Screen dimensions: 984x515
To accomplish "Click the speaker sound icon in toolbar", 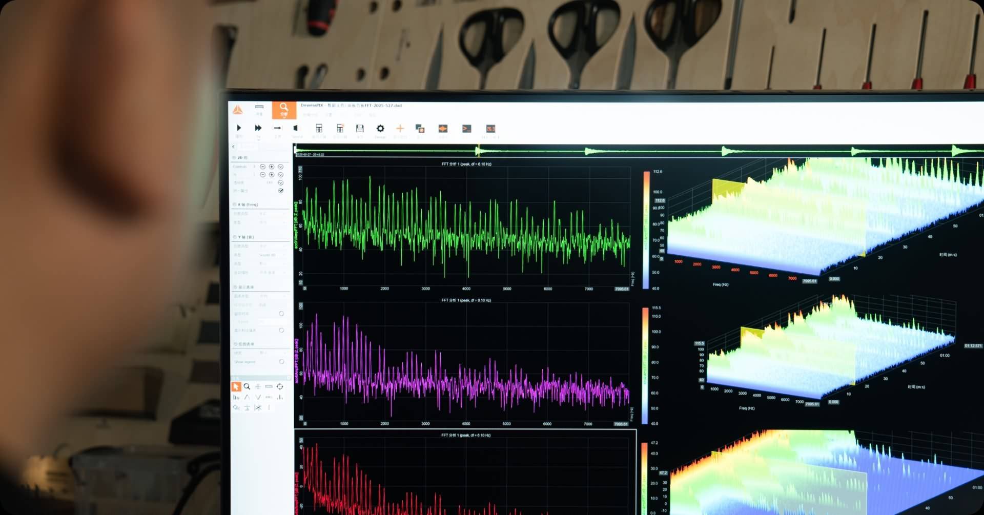I will 296,128.
